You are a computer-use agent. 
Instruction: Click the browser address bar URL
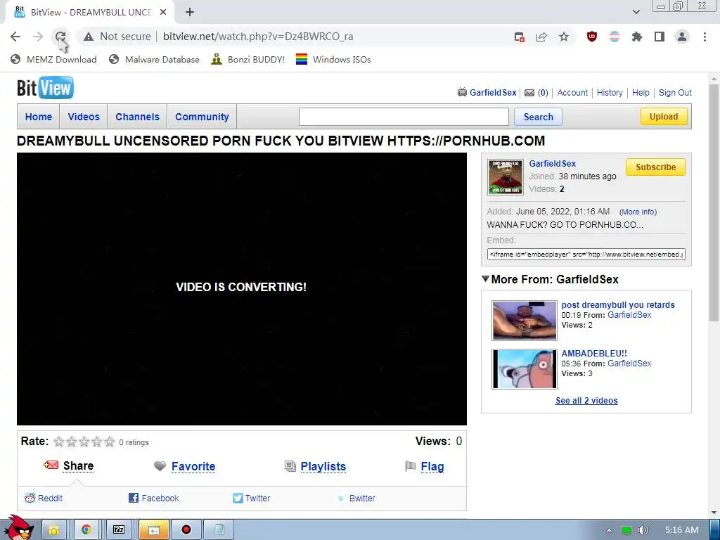coord(258,37)
